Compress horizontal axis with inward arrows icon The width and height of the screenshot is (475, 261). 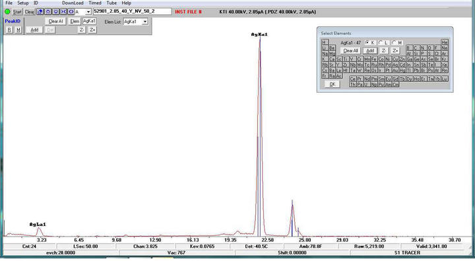tap(63, 12)
